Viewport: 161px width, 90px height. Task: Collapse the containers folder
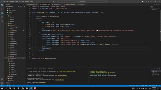tap(12, 60)
